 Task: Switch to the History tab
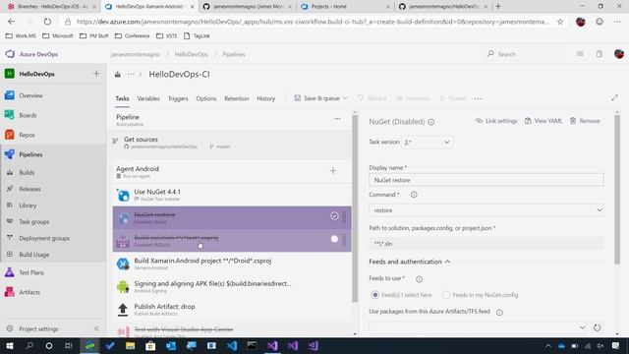pos(266,98)
